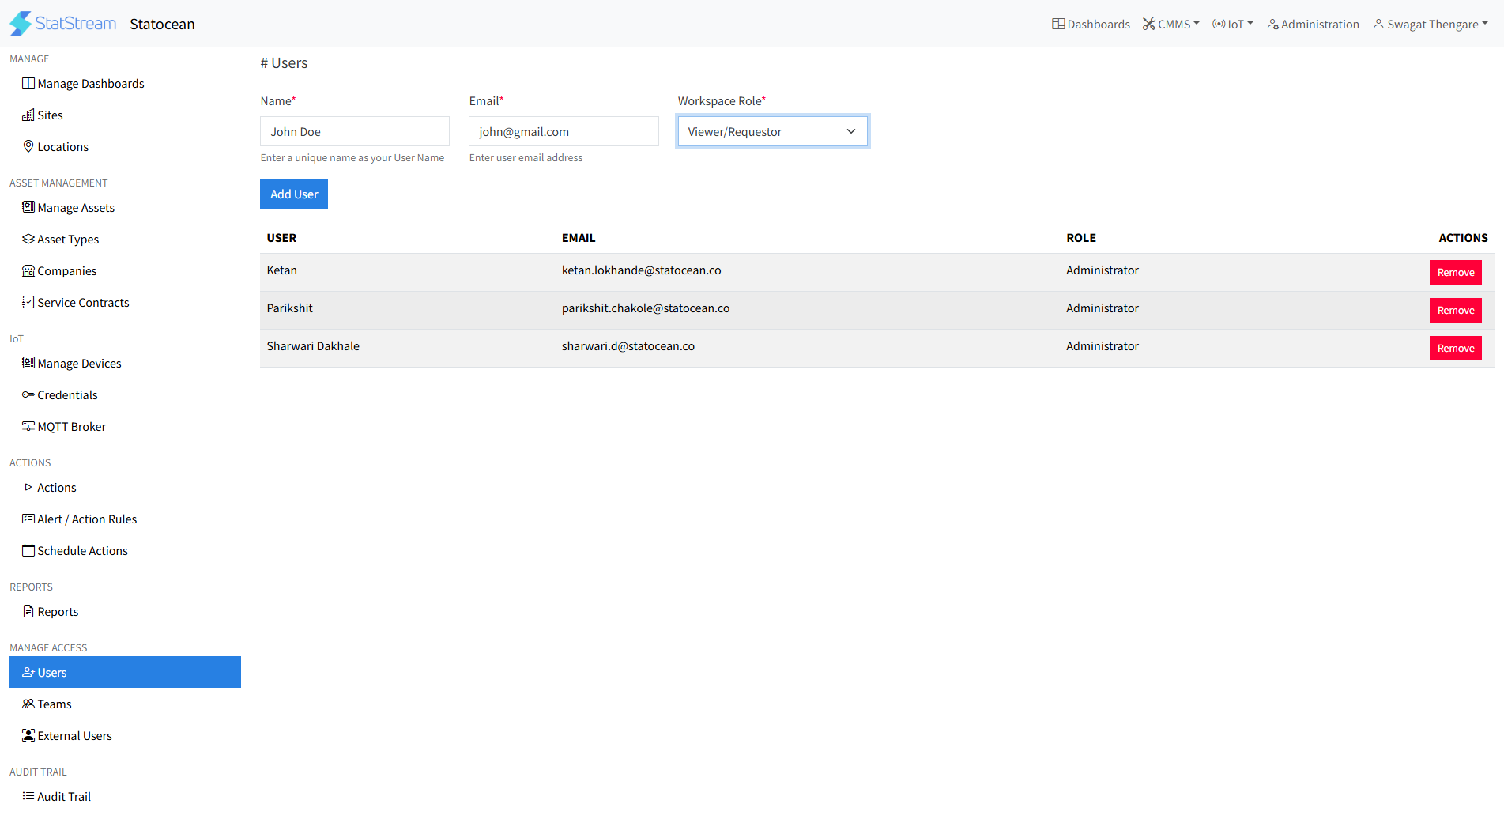Go to Dashboards in top navigation
Viewport: 1504px width, 838px height.
(1091, 25)
